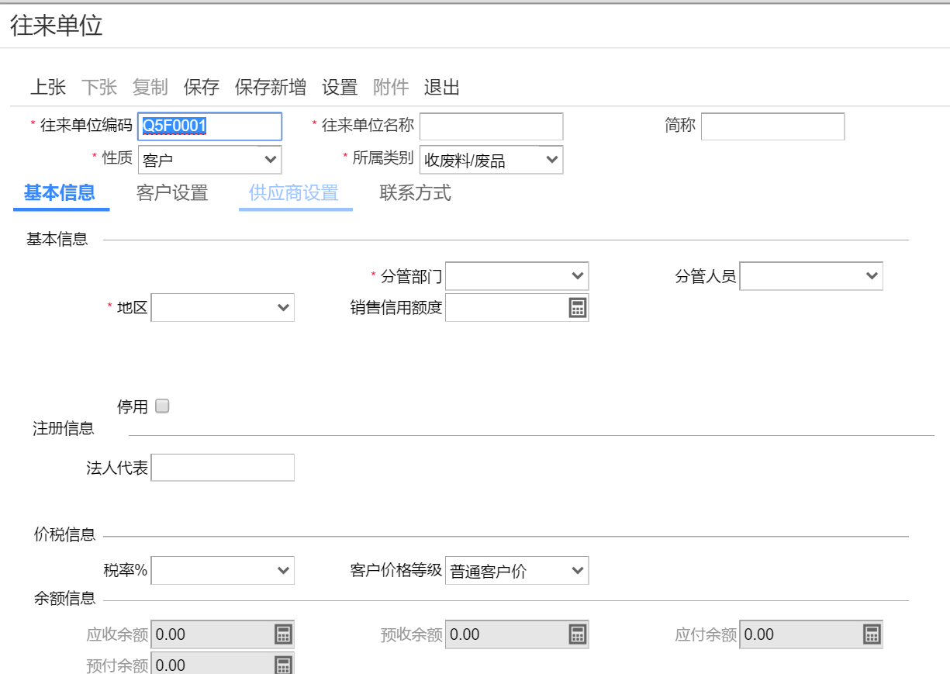Screen dimensions: 950x674
Task: Click the 附件 toolbar button
Action: [391, 88]
